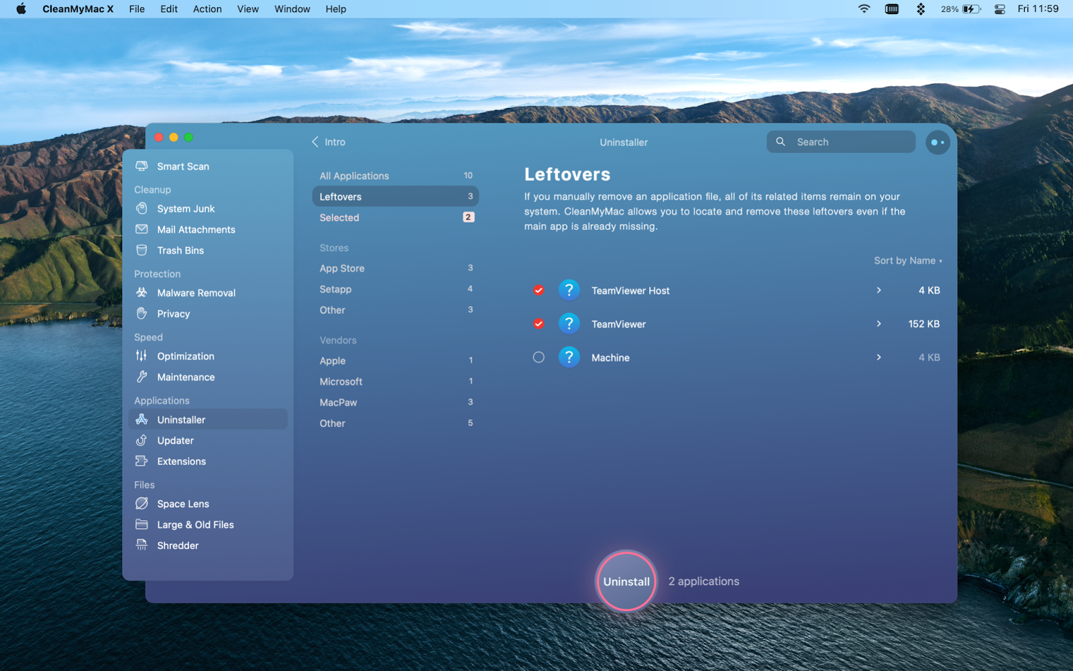The height and width of the screenshot is (671, 1073).
Task: Filter by MacPaw vendor
Action: pos(396,402)
